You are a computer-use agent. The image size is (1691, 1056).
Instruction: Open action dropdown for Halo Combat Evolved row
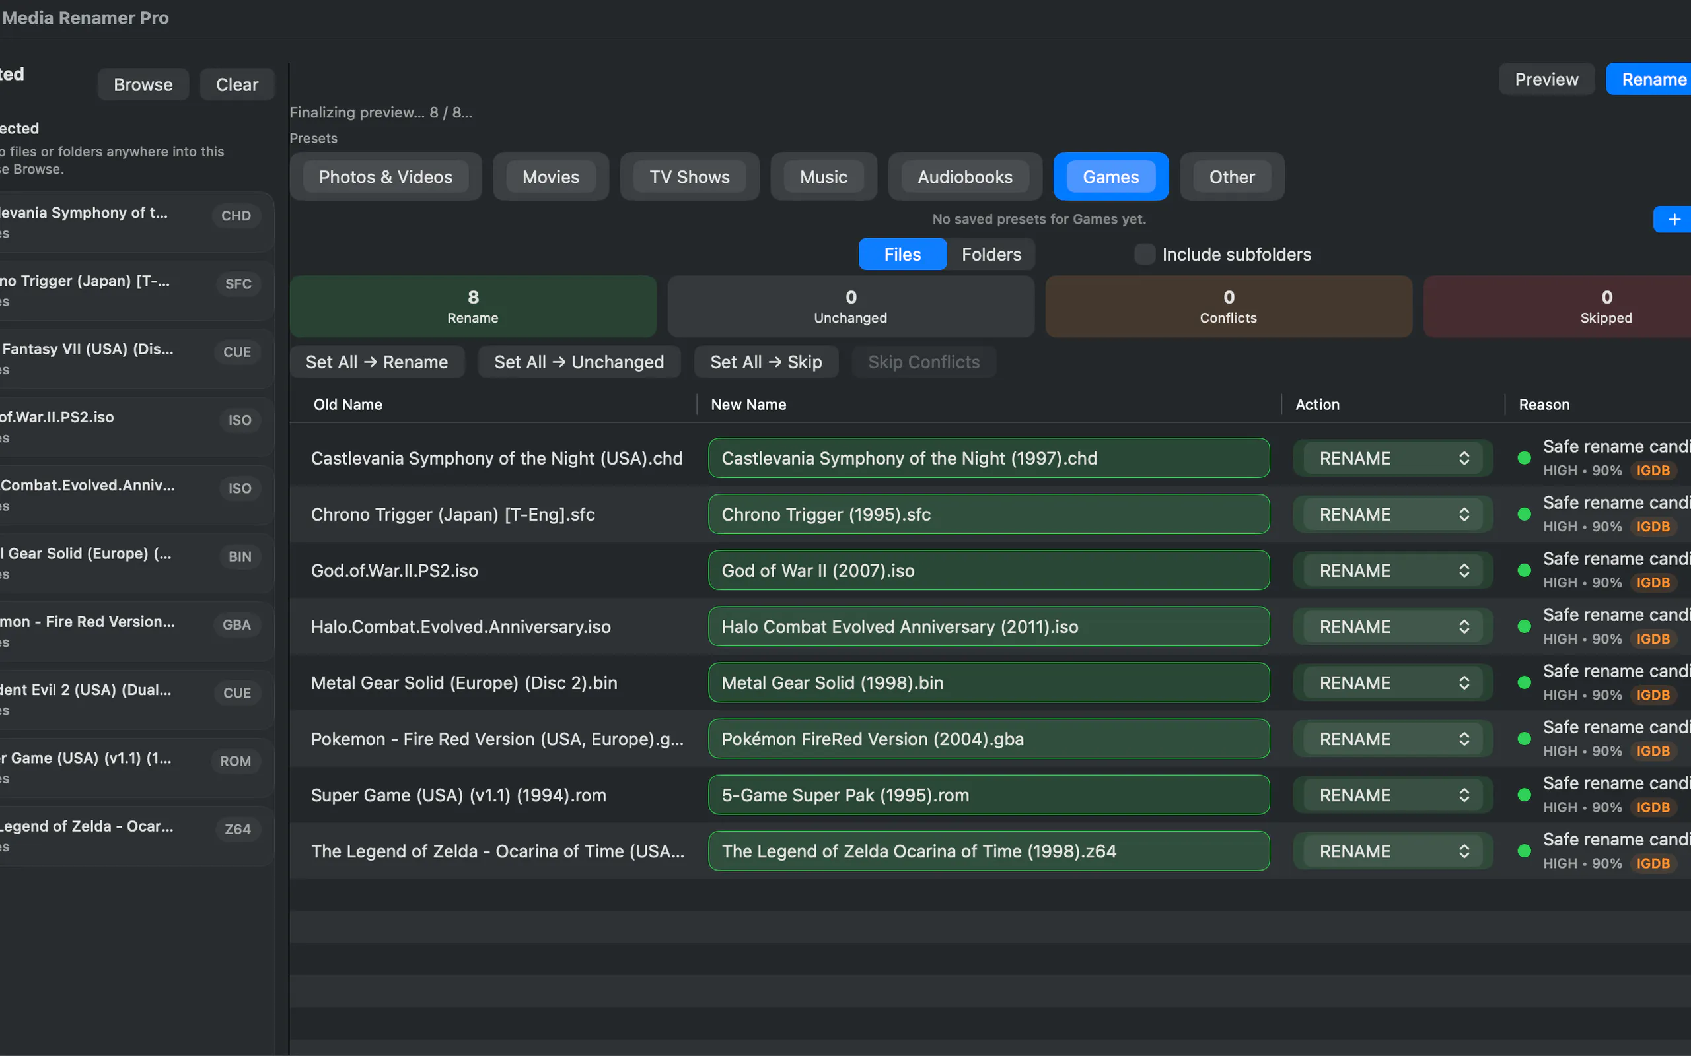coord(1392,627)
